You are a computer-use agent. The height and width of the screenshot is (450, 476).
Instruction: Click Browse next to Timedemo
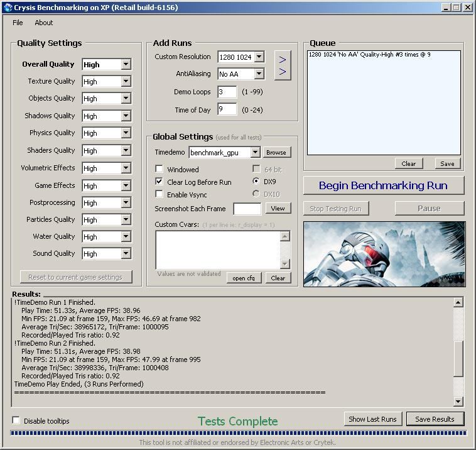276,153
